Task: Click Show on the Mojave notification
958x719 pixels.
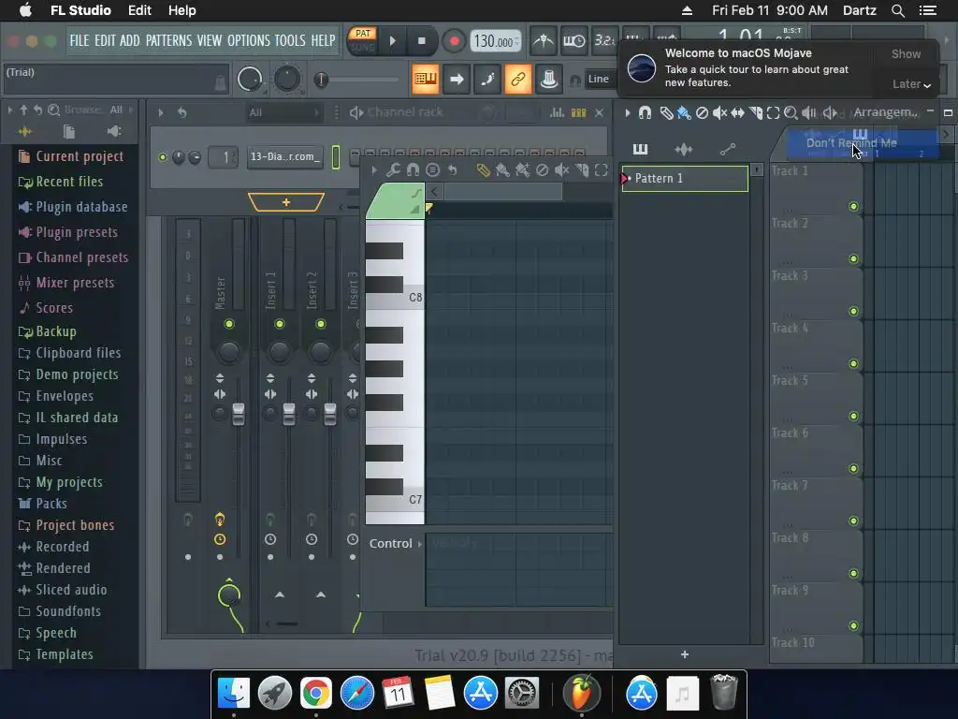Action: coord(906,53)
